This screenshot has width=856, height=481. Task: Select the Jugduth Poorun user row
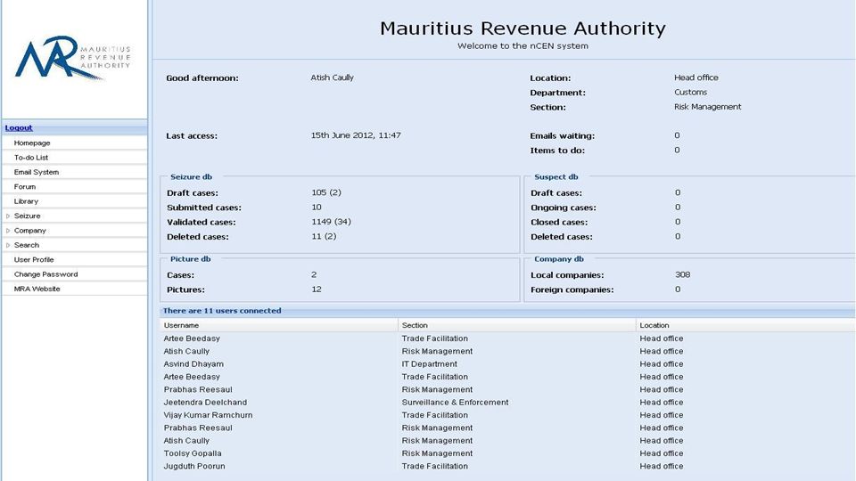pyautogui.click(x=507, y=466)
